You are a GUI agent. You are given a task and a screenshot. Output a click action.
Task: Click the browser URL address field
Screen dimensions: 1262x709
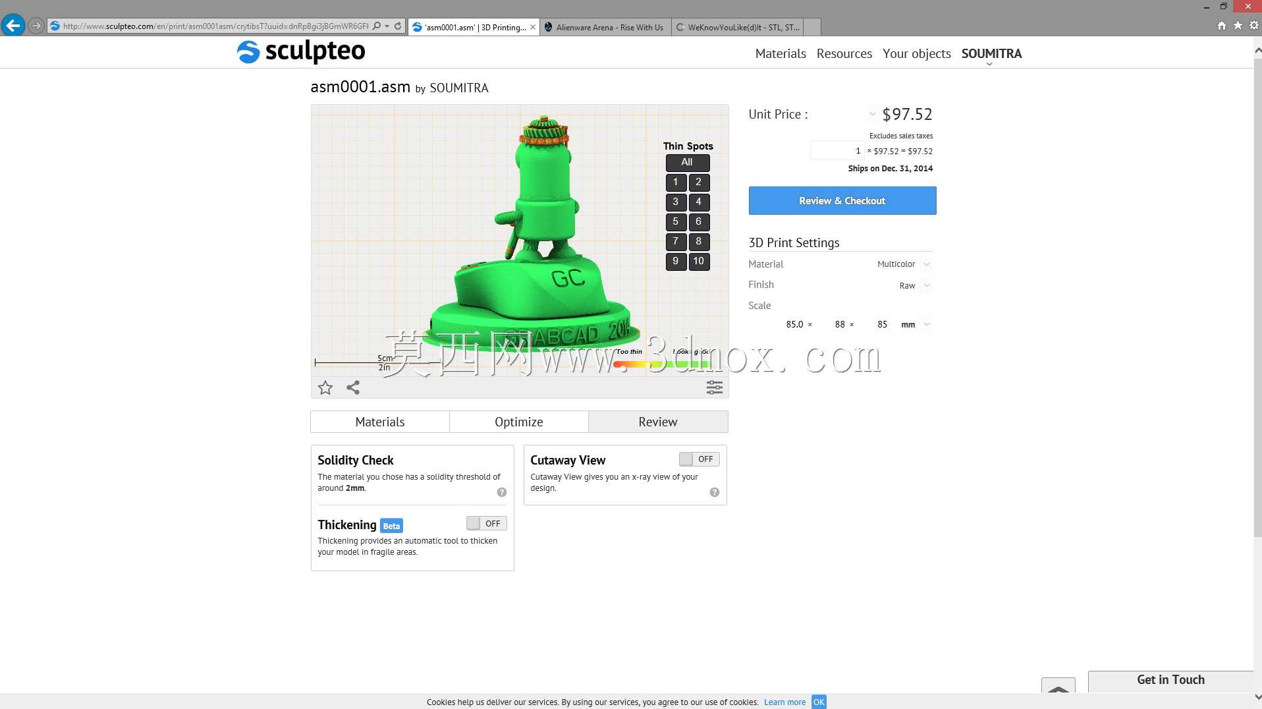215,26
